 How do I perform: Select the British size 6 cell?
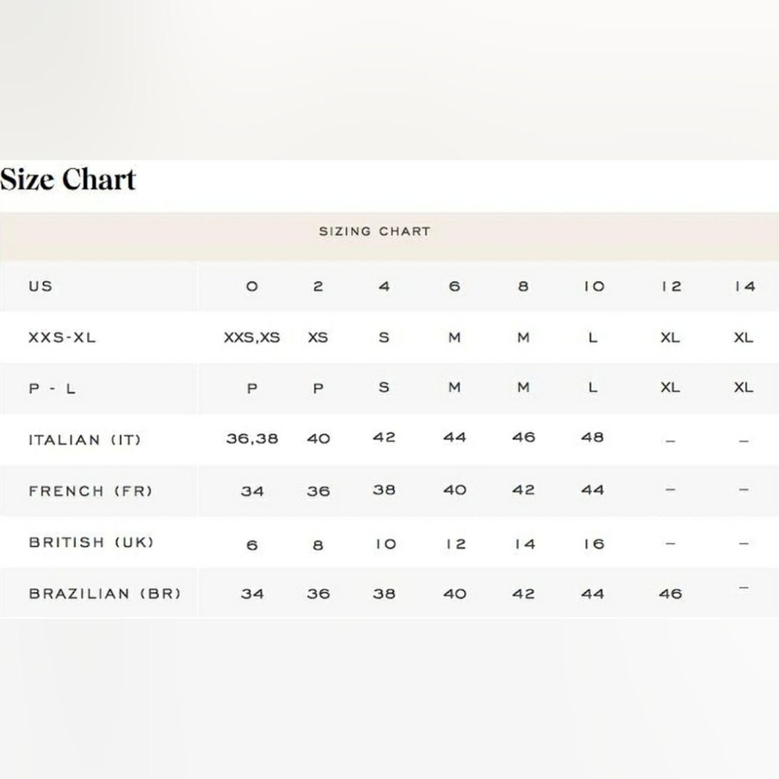pos(252,544)
